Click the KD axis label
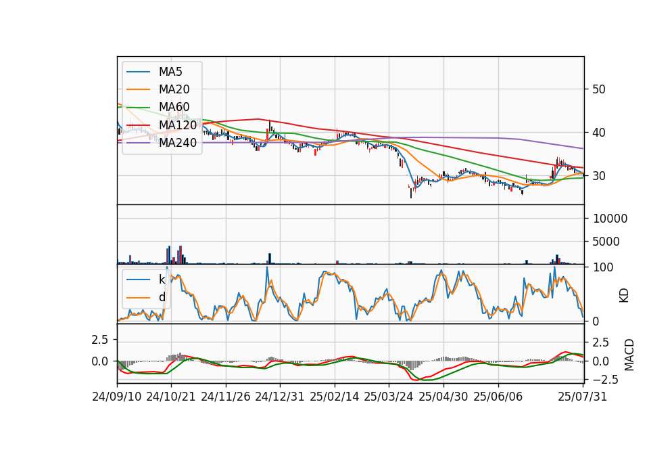Image resolution: width=649 pixels, height=467 pixels. click(x=624, y=296)
